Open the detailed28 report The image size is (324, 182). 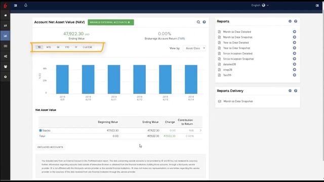tap(229, 64)
